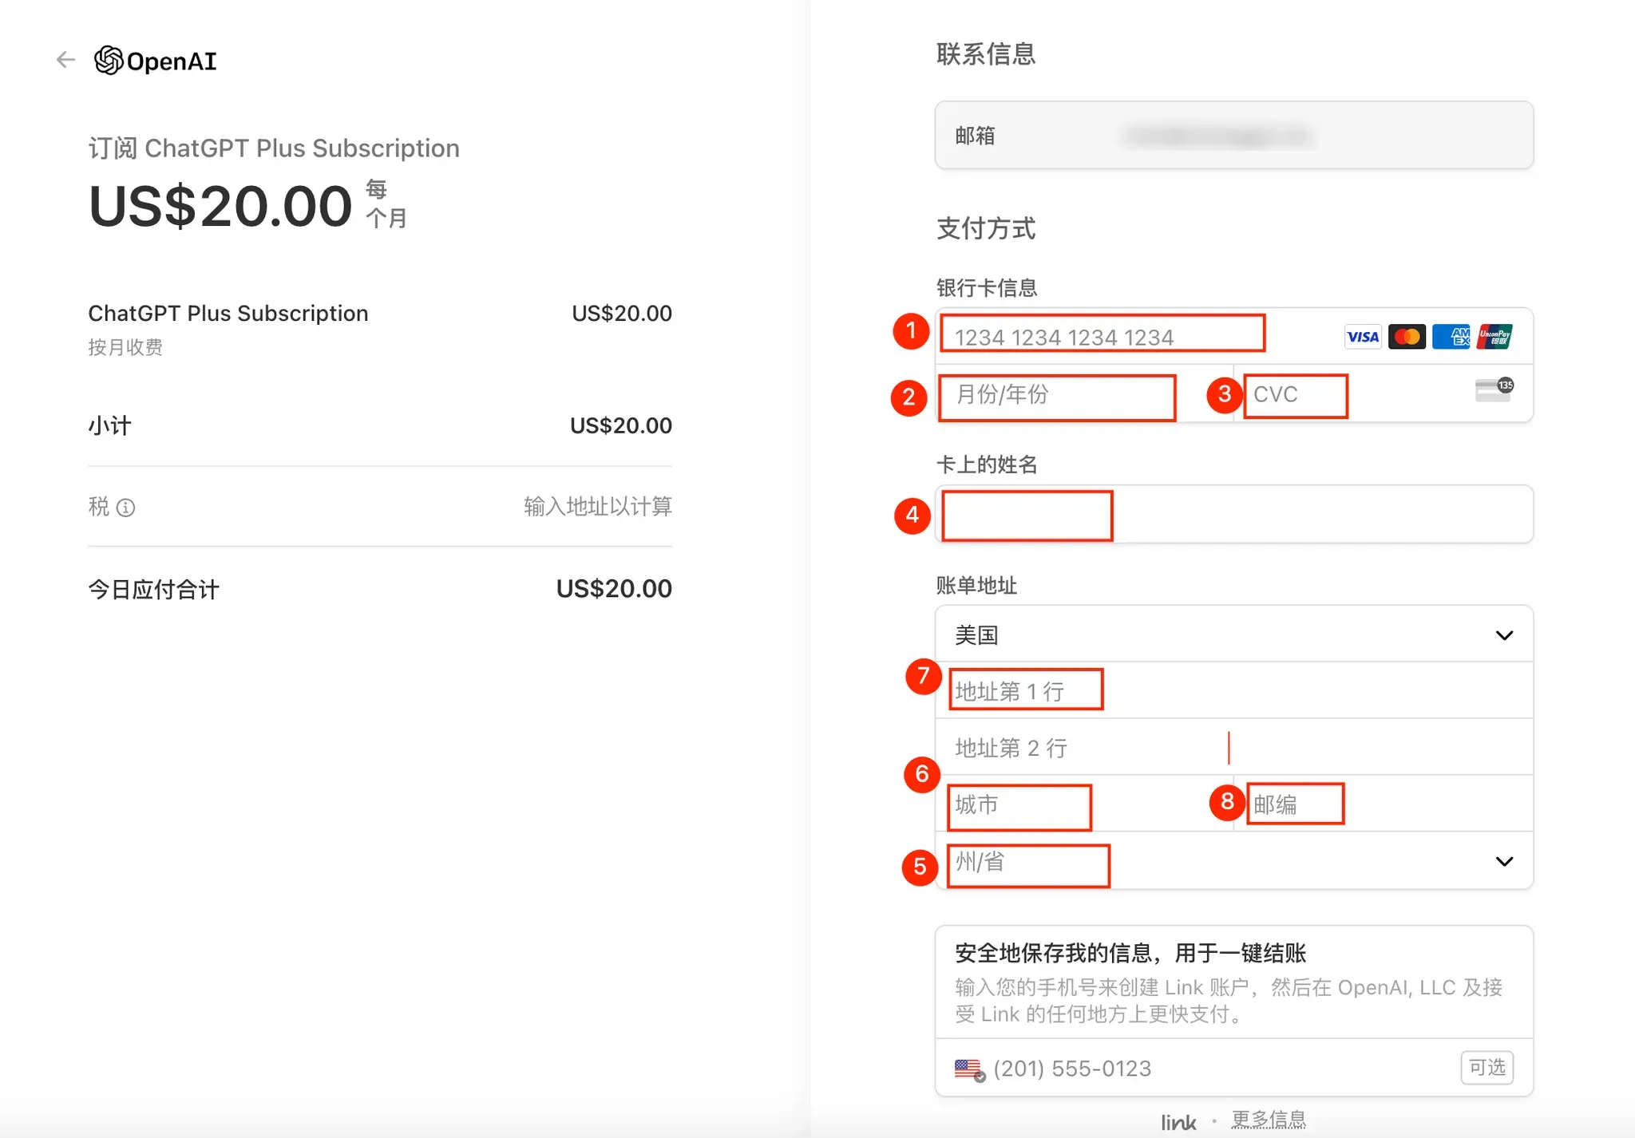The image size is (1635, 1138).
Task: Click the OpenAI logo
Action: tap(156, 61)
